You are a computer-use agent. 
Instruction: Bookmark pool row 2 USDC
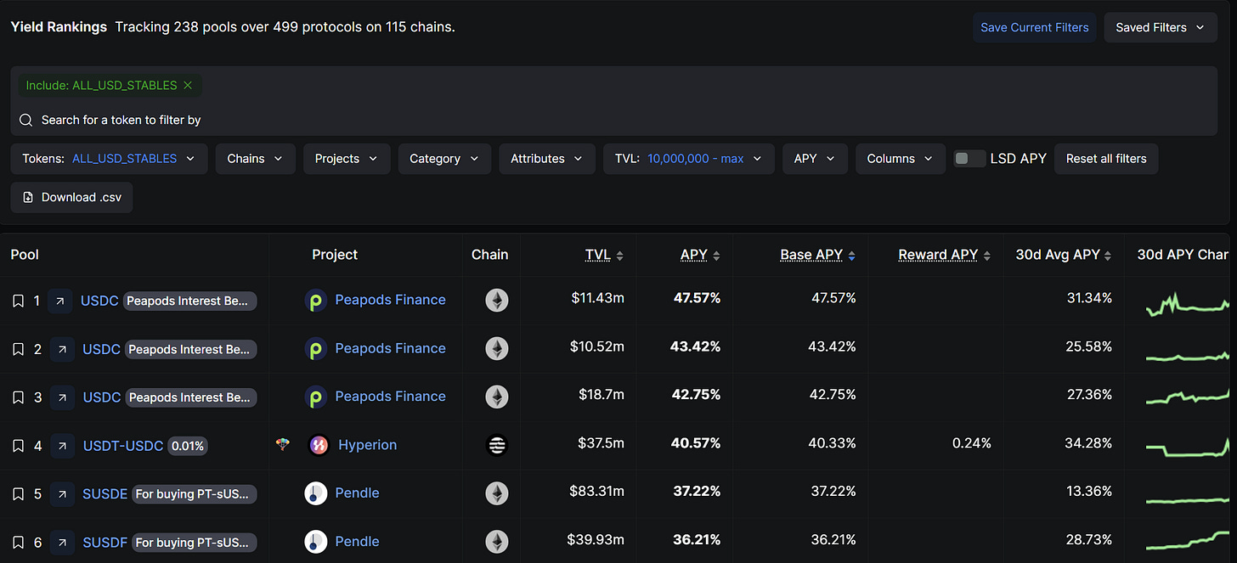(x=18, y=349)
